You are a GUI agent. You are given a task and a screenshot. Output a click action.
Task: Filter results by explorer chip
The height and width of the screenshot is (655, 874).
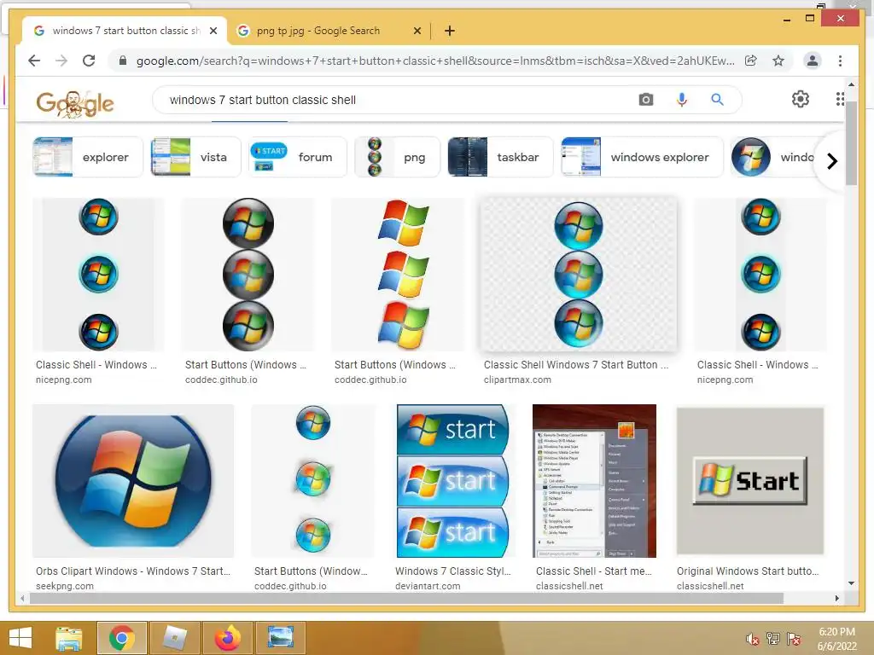tap(88, 157)
